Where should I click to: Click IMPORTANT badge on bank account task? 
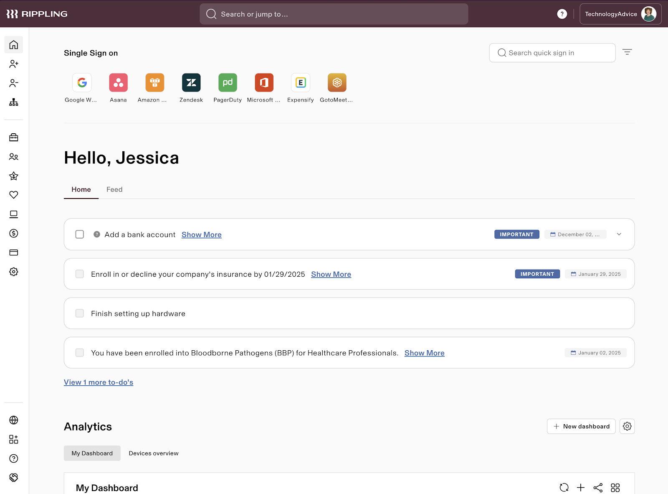pos(517,234)
